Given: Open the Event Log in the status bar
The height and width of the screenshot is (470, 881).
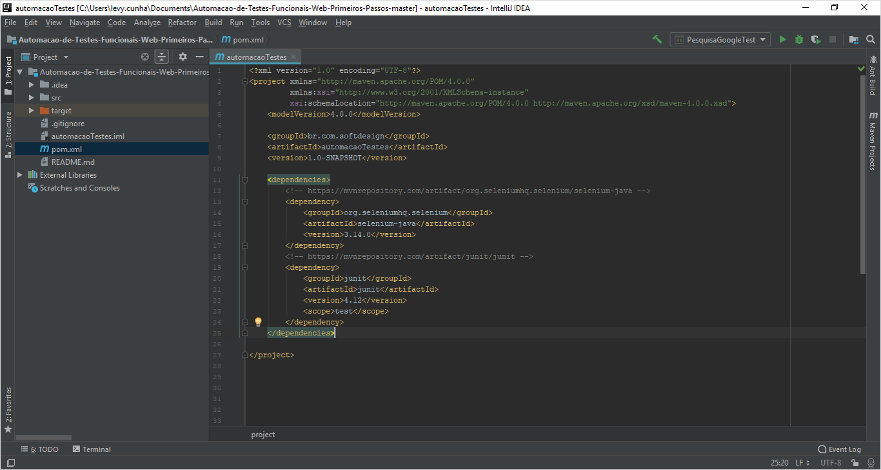Looking at the screenshot, I should point(839,449).
